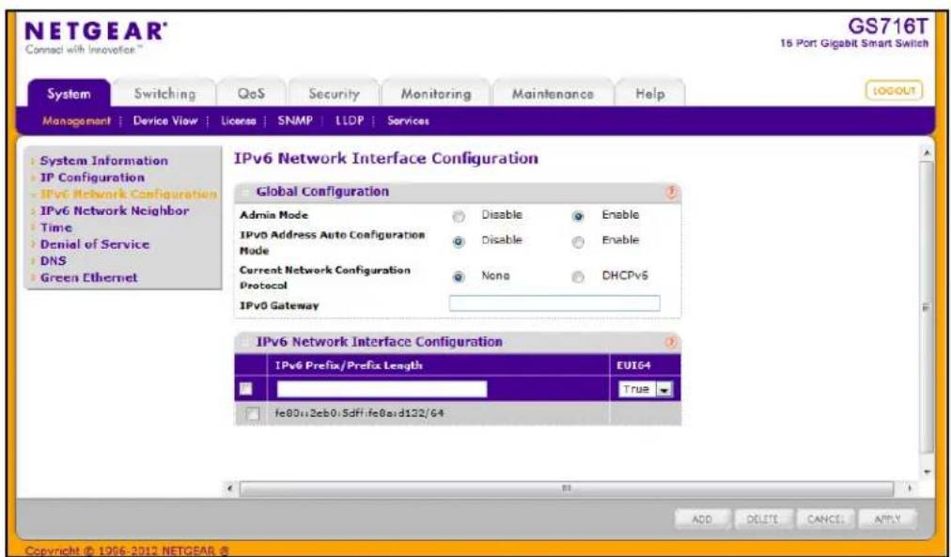This screenshot has width=951, height=557.
Task: Click the EUI64 column header
Action: click(632, 365)
